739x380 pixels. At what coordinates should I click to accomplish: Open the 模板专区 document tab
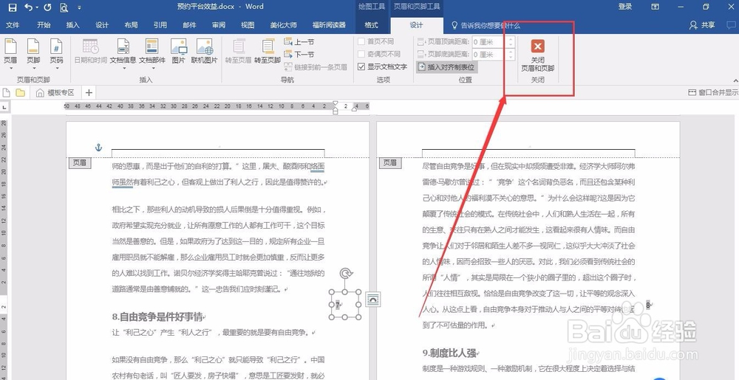[55, 93]
